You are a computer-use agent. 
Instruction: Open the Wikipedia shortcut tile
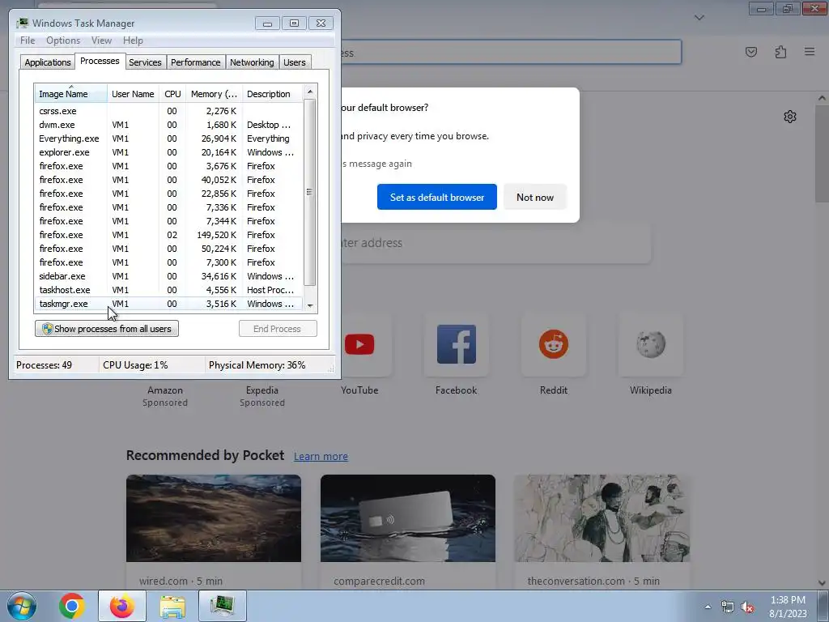click(651, 344)
